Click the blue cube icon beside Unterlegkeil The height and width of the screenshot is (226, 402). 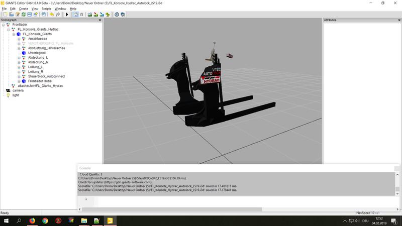pos(24,53)
